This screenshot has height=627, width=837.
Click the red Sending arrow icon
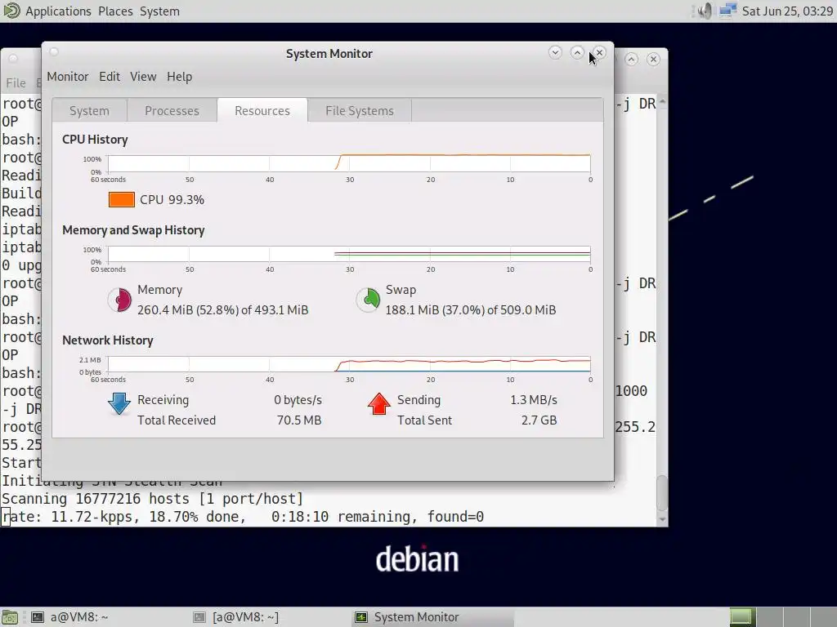tap(379, 403)
